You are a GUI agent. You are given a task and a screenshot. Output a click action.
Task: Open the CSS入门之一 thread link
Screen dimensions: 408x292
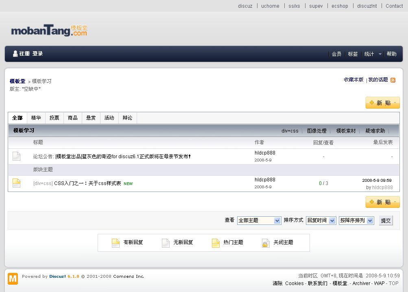click(87, 183)
